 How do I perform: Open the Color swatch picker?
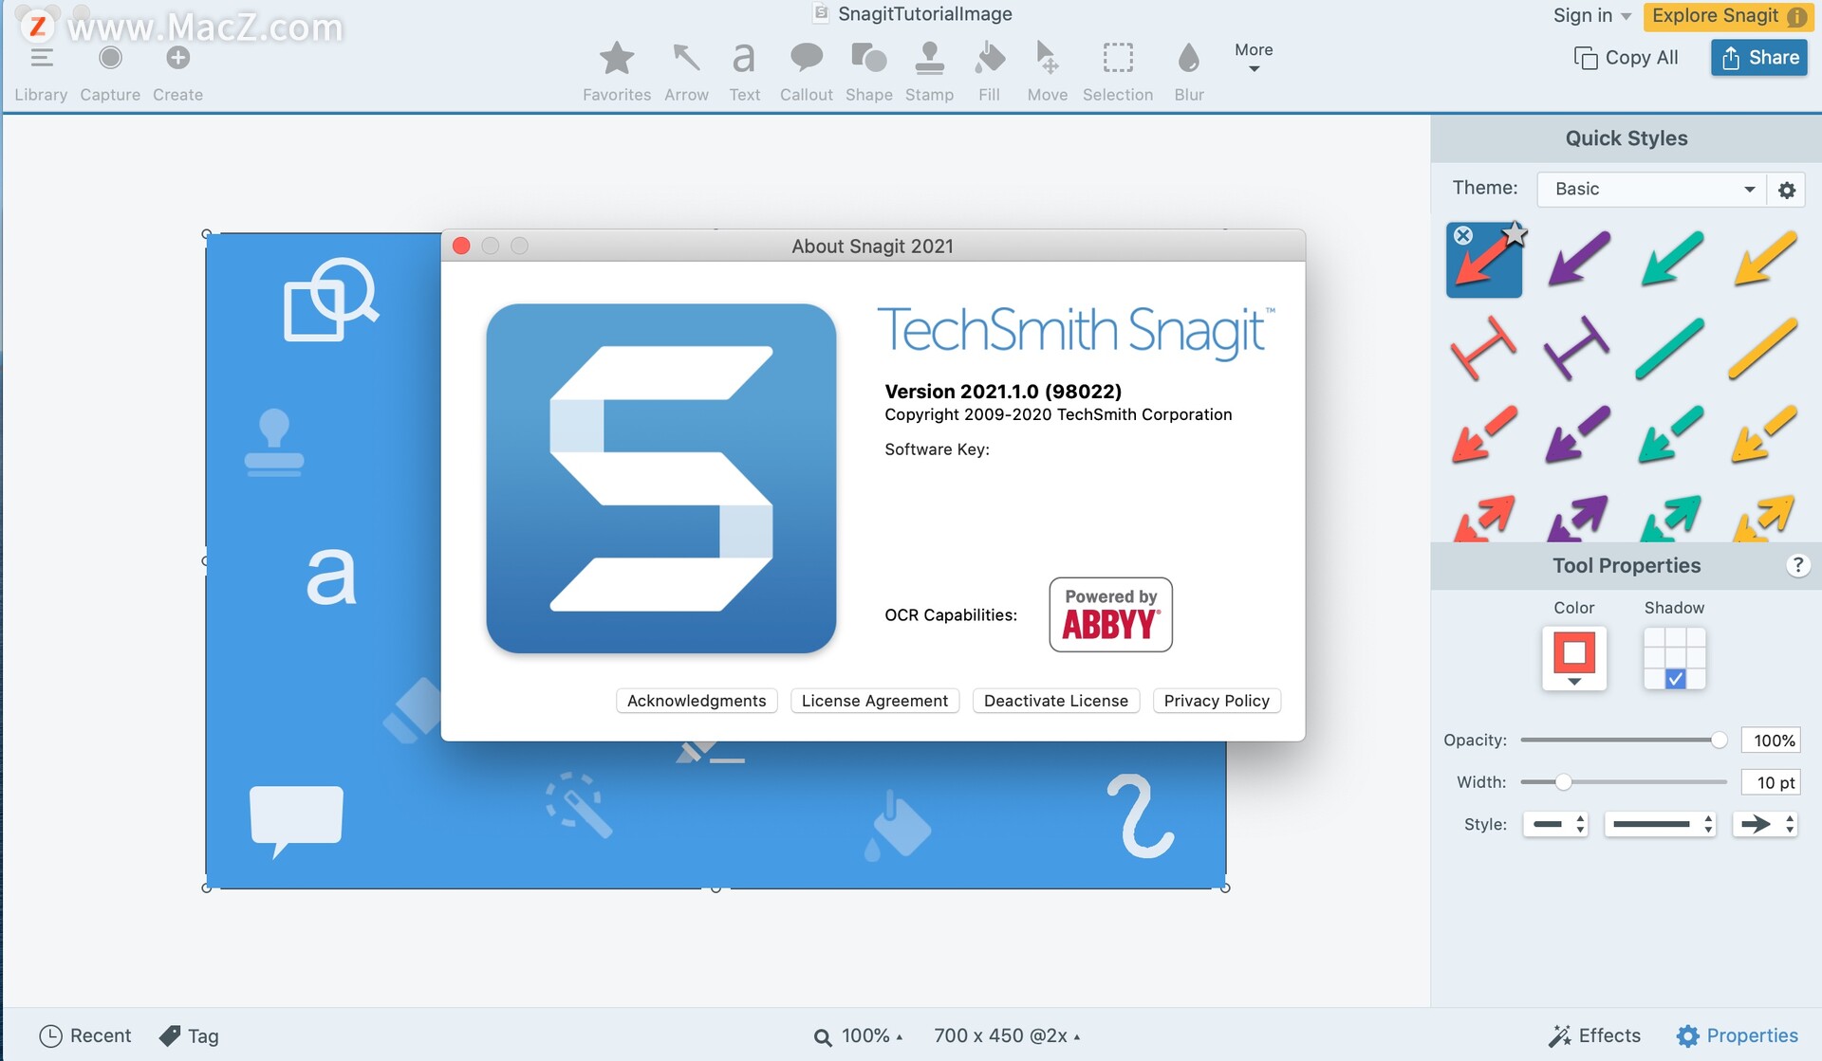1574,658
